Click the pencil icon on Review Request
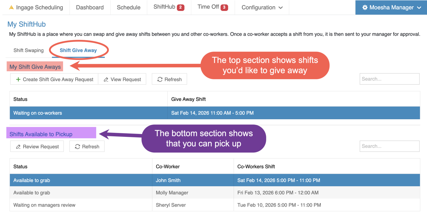The image size is (427, 218). click(18, 147)
